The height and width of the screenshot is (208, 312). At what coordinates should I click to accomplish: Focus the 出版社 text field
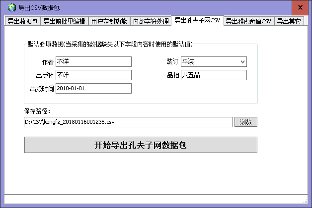(x=93, y=75)
